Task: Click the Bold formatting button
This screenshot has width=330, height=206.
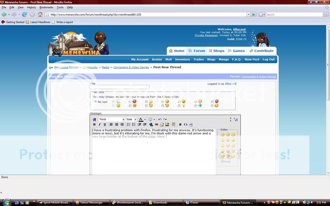Action: [94, 124]
